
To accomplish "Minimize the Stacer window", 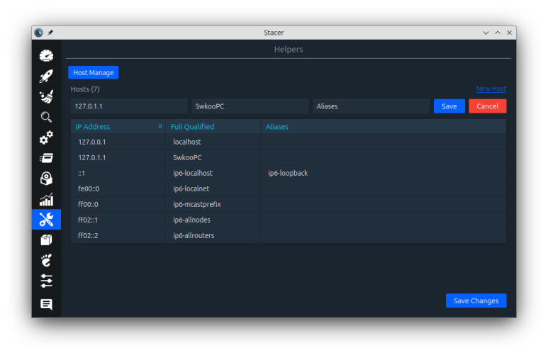I will (486, 33).
